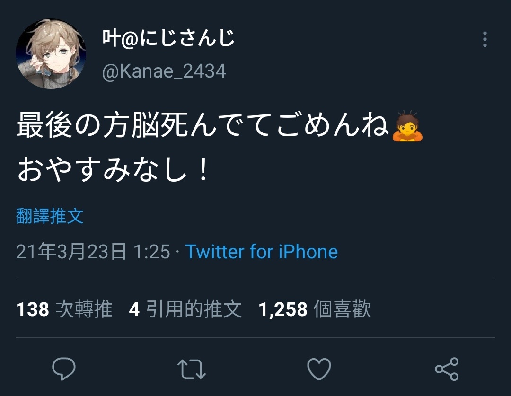Open the share icon menu
Screen dimensions: 511x396
[447, 369]
